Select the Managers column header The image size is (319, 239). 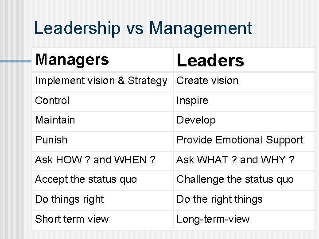click(72, 60)
